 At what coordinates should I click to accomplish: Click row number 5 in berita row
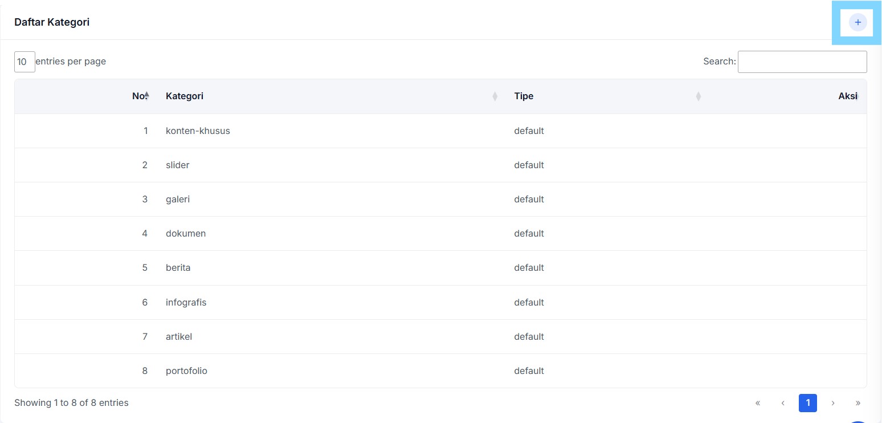point(145,267)
